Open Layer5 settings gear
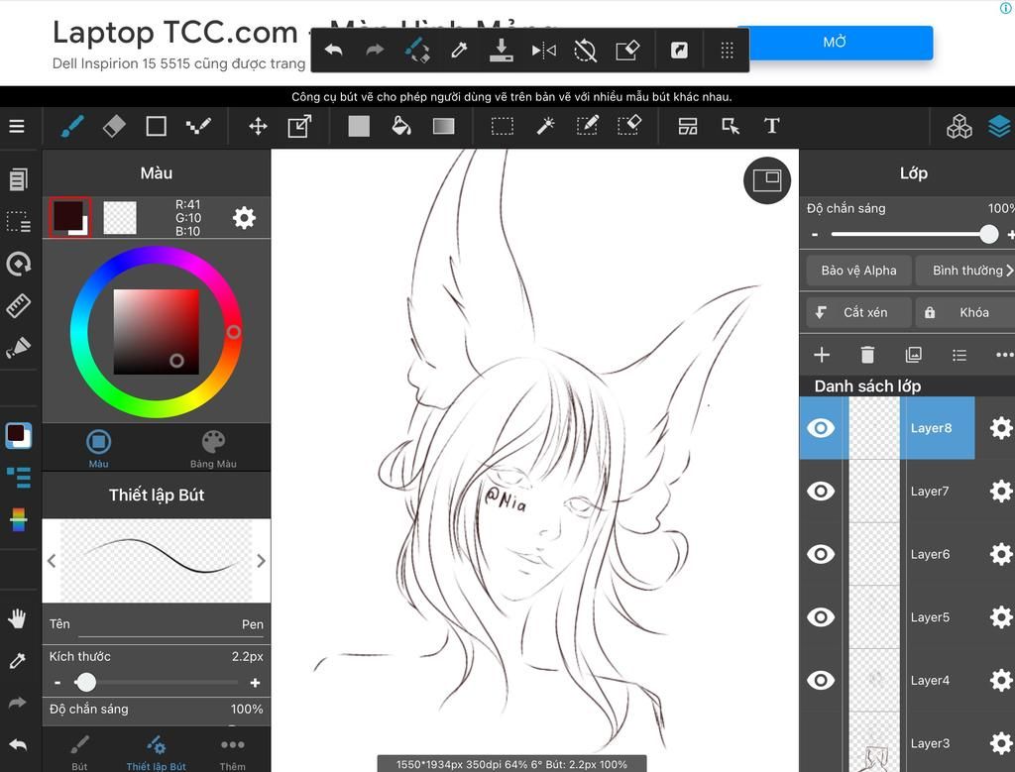Image resolution: width=1015 pixels, height=772 pixels. click(x=1001, y=617)
